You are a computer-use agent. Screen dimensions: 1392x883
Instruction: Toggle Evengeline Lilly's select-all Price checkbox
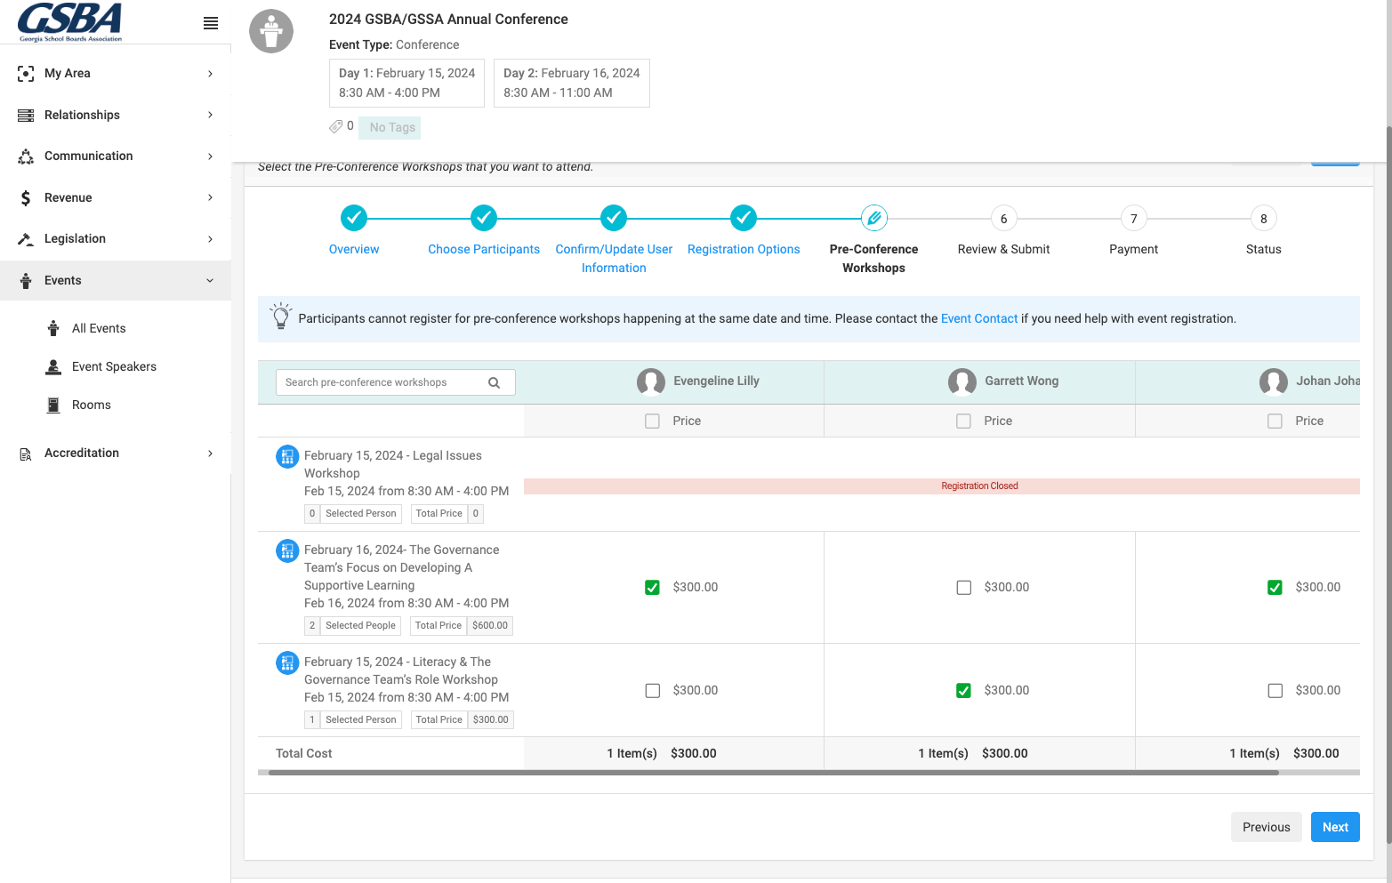pyautogui.click(x=653, y=421)
